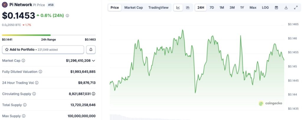
Task: Select the 1Y time range
Action: point(242,8)
